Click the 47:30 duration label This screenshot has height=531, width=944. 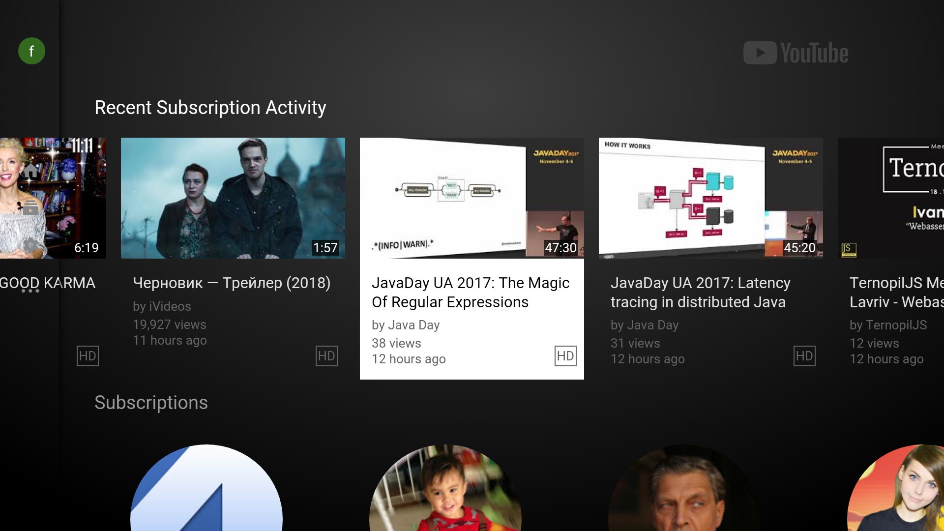[560, 248]
